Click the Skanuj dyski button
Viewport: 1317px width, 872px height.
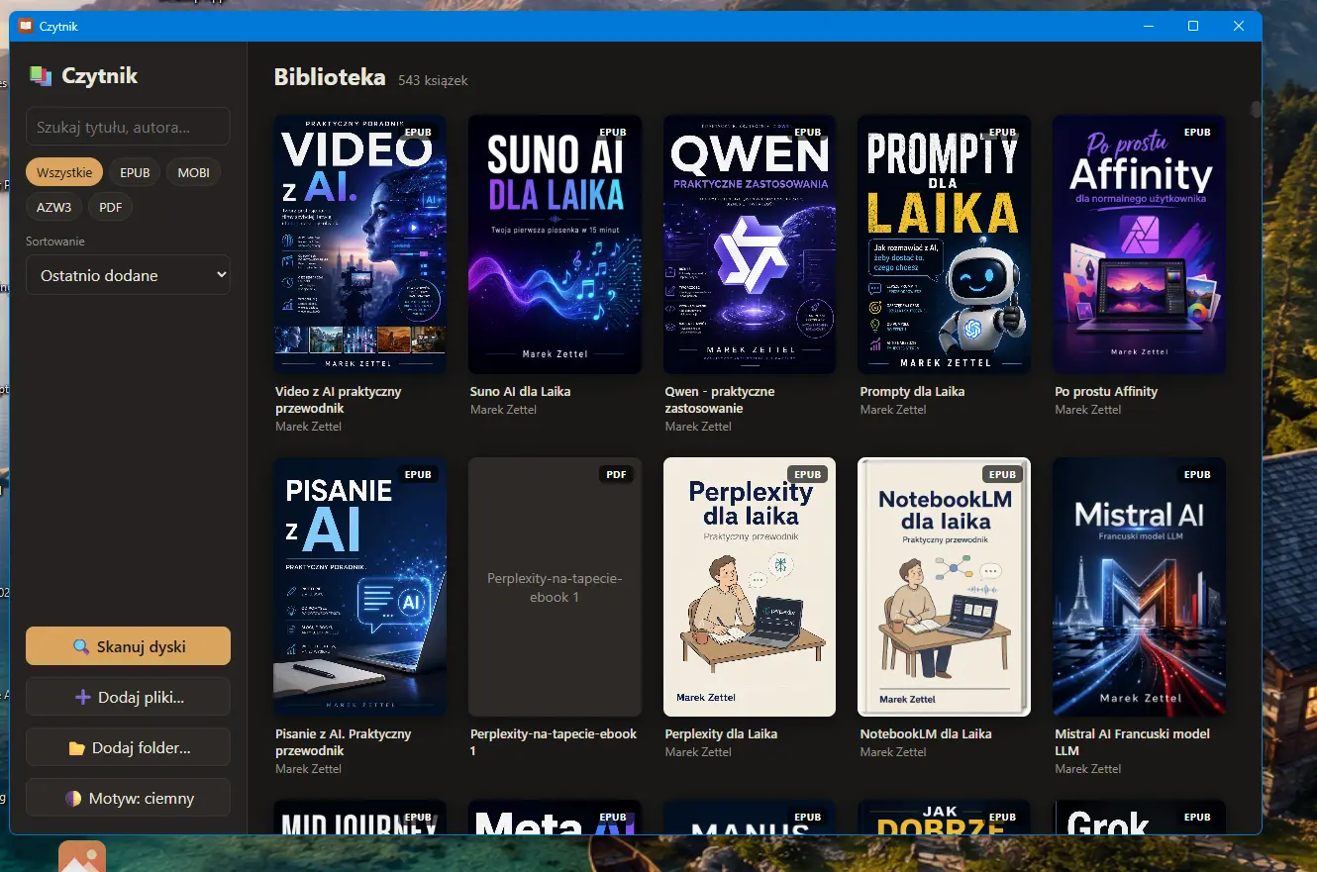pyautogui.click(x=128, y=646)
